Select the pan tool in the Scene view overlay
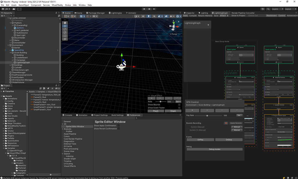298x179 pixels. (65, 23)
